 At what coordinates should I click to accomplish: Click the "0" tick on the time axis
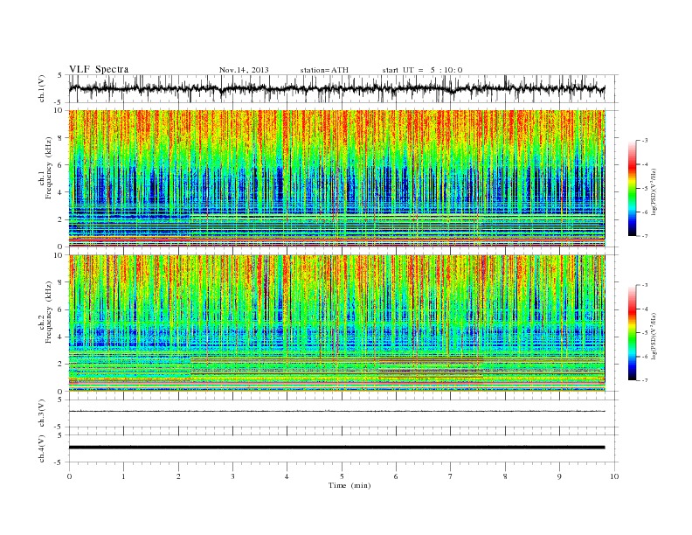69,476
